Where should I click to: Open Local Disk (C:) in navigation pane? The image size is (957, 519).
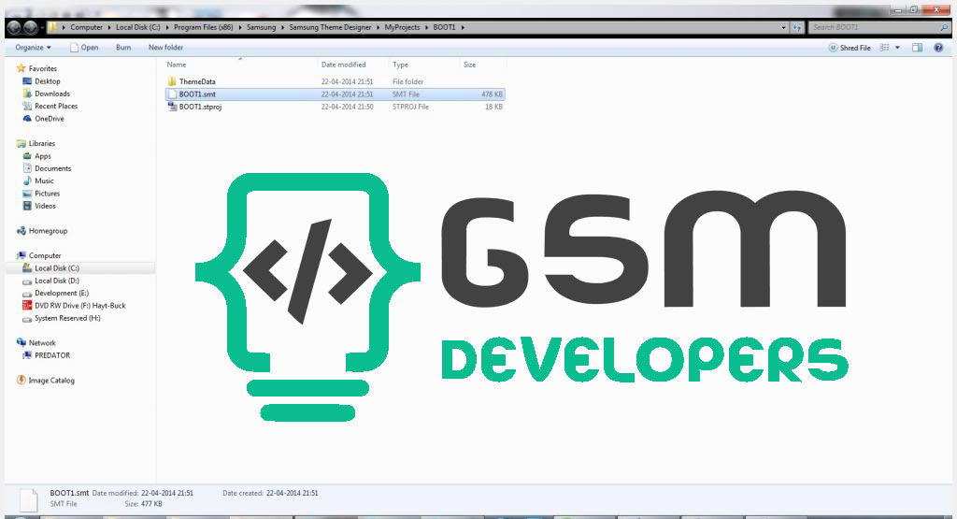point(57,268)
